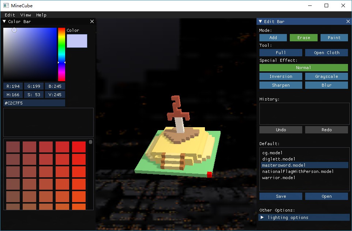The height and width of the screenshot is (231, 352).
Task: Select diglett.model in the Default list
Action: click(305, 159)
